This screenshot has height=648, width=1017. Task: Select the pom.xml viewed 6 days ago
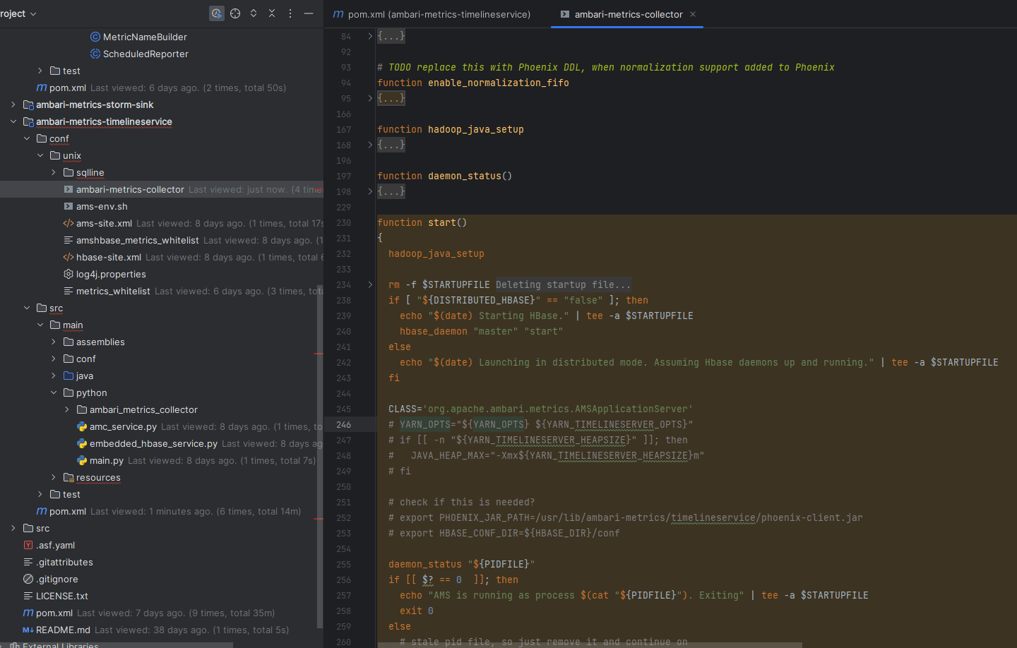pyautogui.click(x=68, y=88)
